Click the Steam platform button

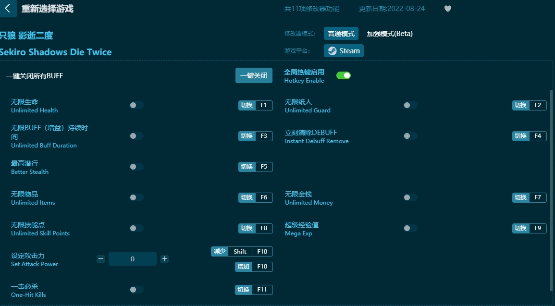pos(344,50)
